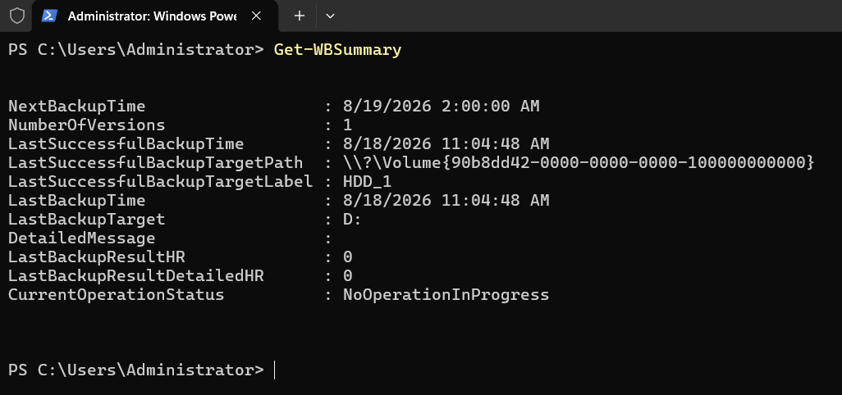The image size is (842, 395).
Task: Click the Get-WBSummary command text
Action: click(x=338, y=50)
